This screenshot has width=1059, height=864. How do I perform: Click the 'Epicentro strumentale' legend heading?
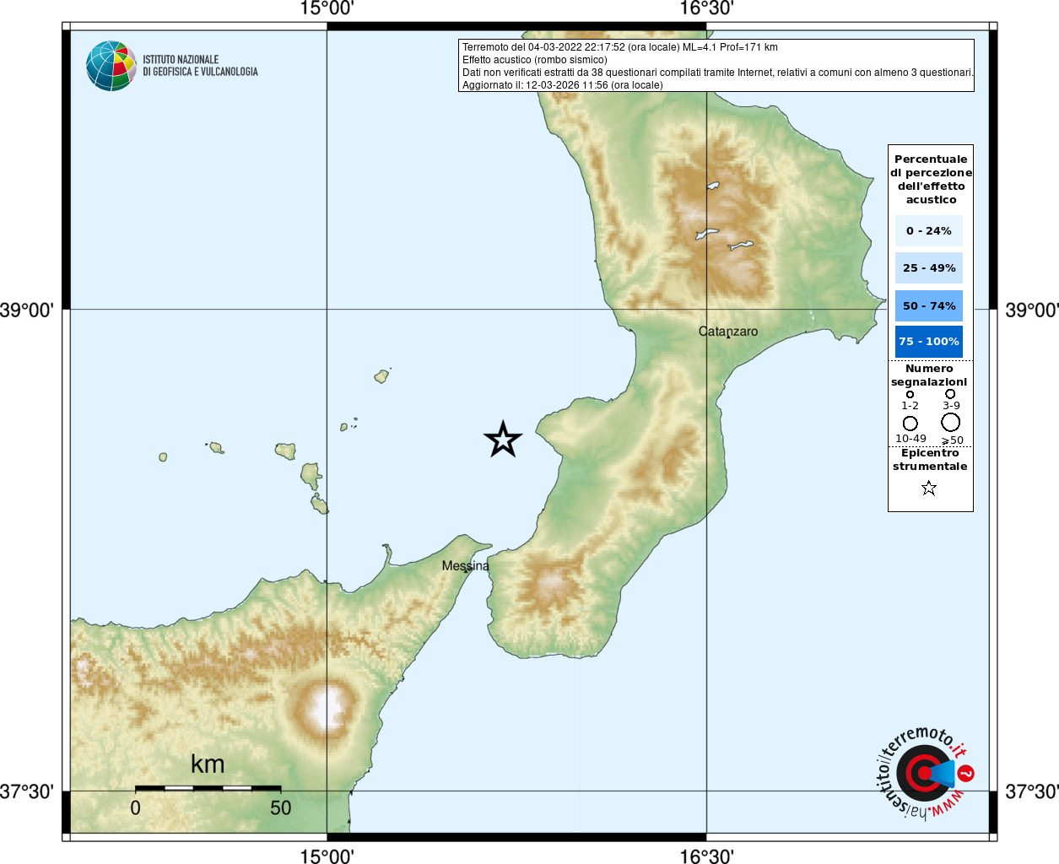(x=930, y=460)
